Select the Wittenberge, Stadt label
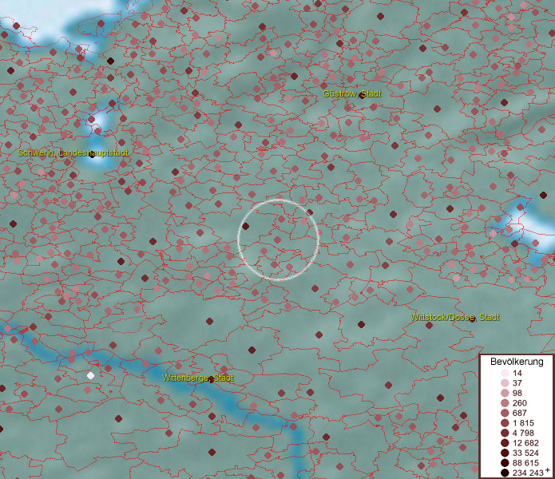This screenshot has height=479, width=555. coord(197,378)
